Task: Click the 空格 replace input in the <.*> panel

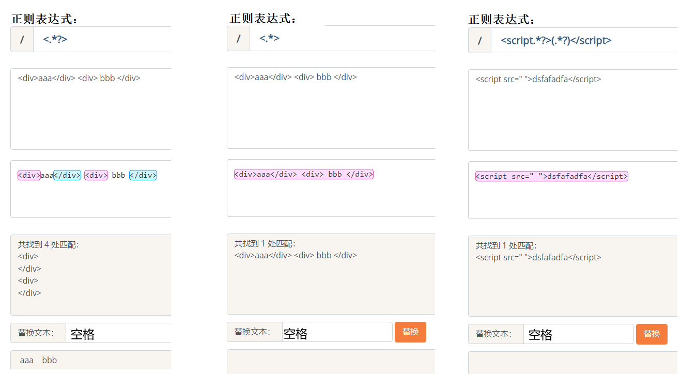Action: pos(337,332)
